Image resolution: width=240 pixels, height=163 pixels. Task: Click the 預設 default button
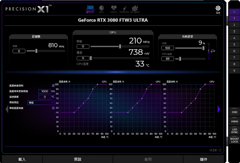click(x=78, y=159)
